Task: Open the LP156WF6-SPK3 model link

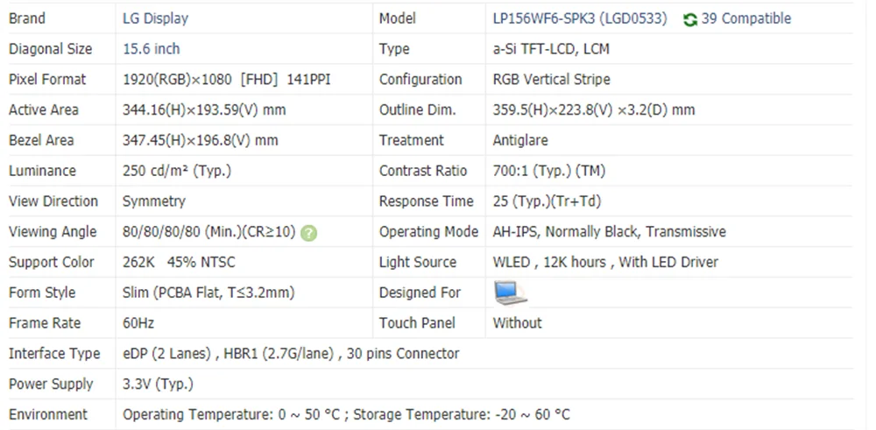Action: 579,18
